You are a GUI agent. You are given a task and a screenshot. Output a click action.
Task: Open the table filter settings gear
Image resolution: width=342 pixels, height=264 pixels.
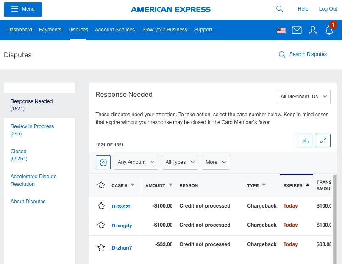(103, 162)
